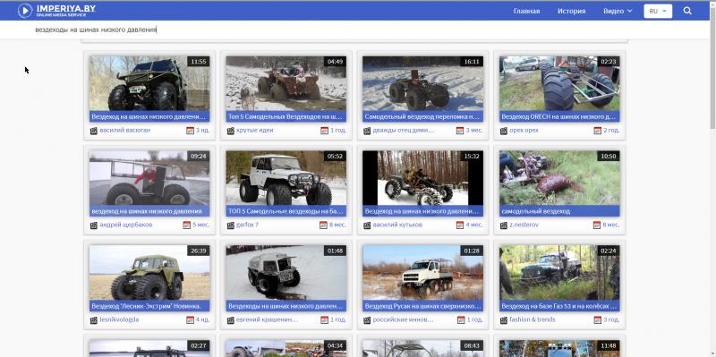Click channel icon beside василий васюган
Viewport: 716px width, 357px height.
(x=94, y=131)
